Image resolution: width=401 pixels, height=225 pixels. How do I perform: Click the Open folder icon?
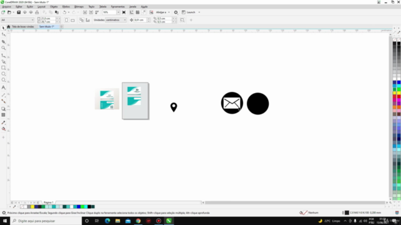[x=9, y=12]
